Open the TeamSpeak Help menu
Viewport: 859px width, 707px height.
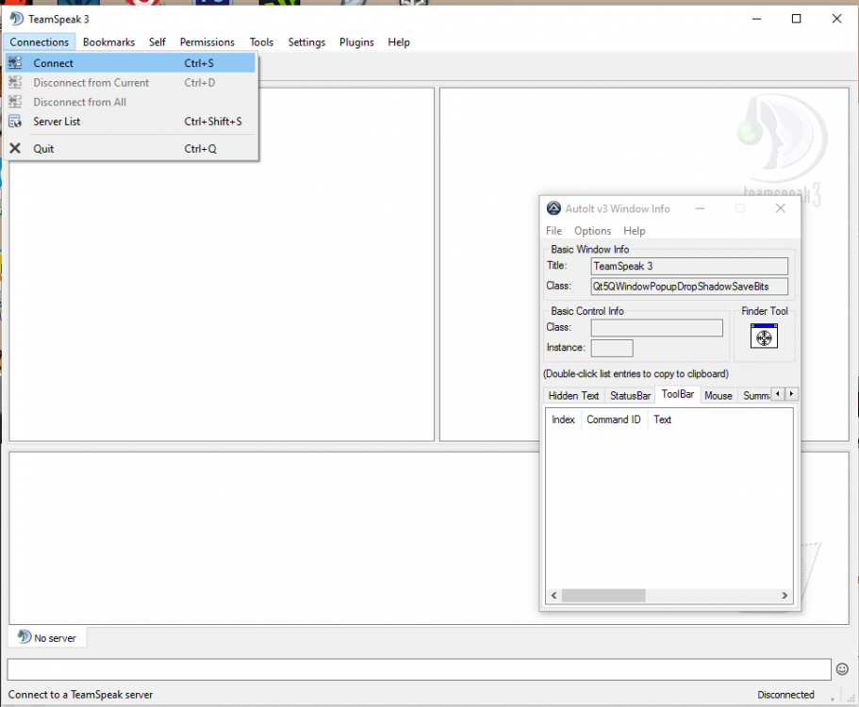399,42
